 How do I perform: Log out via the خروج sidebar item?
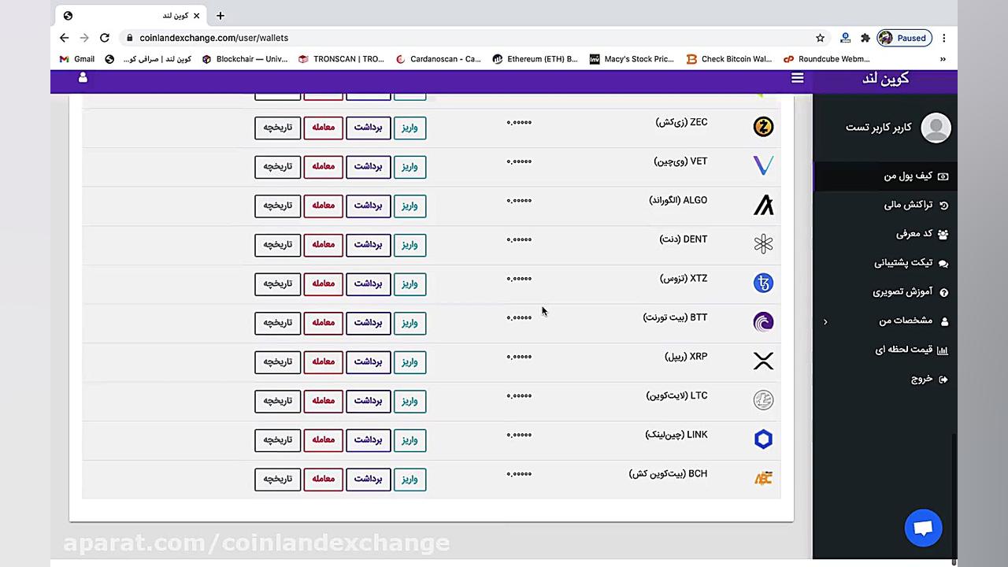click(885, 379)
